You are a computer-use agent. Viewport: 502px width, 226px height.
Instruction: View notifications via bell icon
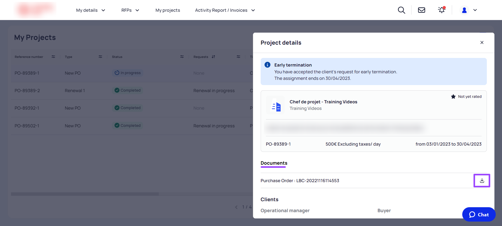pyautogui.click(x=442, y=10)
